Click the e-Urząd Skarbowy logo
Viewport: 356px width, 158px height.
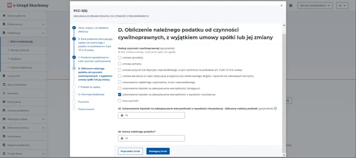coord(9,6)
